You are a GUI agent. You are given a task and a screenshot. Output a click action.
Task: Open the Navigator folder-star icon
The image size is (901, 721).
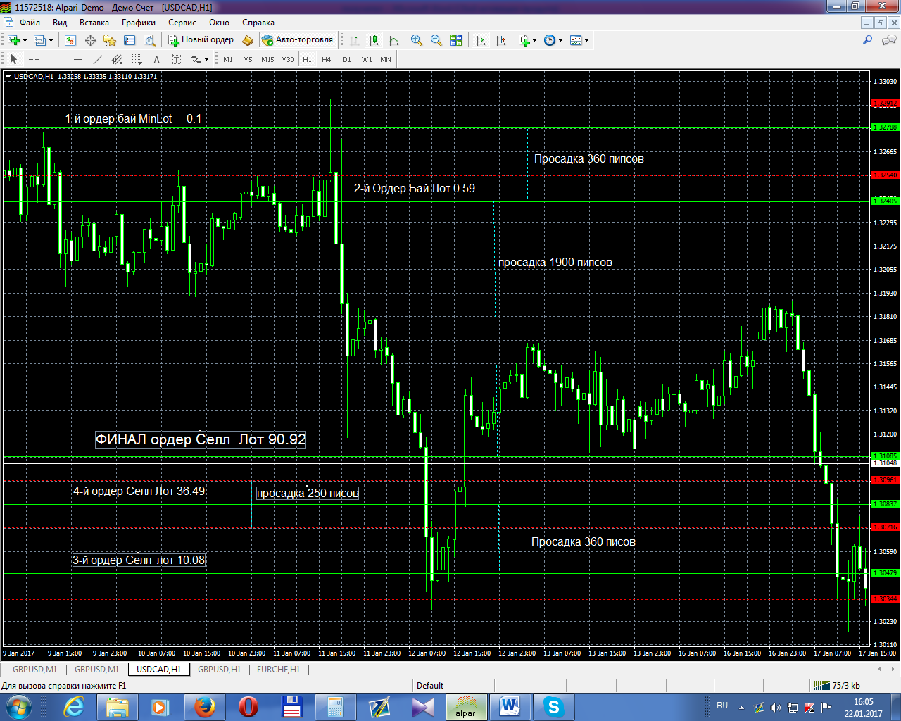coord(110,40)
